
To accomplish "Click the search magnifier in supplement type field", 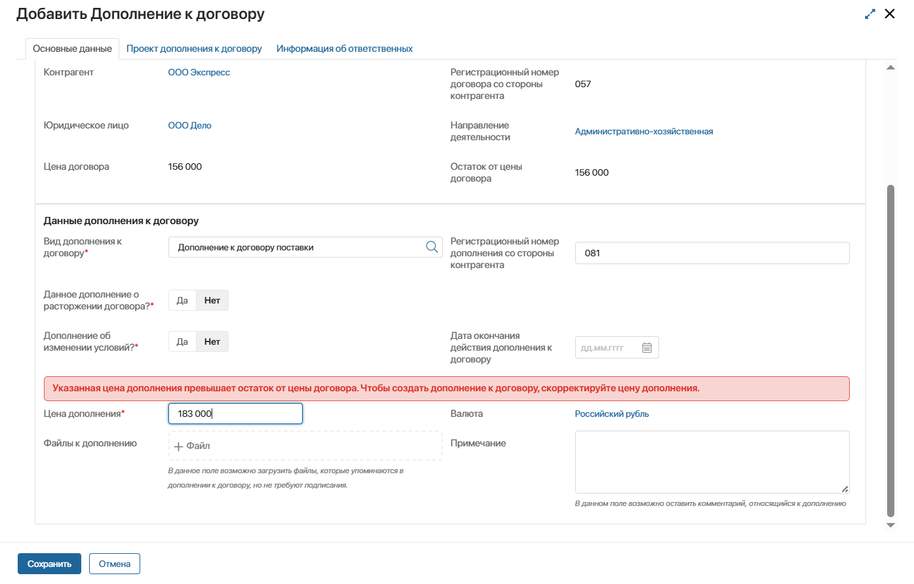I will tap(432, 247).
